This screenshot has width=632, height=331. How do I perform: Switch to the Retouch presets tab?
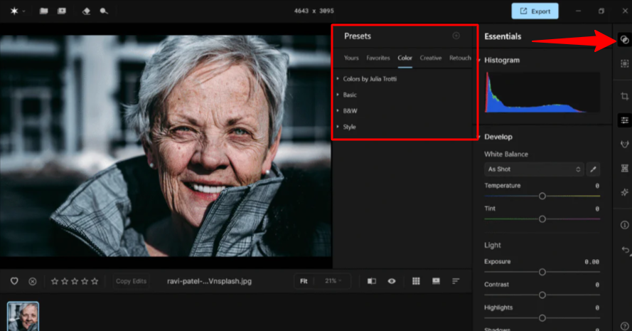click(460, 58)
